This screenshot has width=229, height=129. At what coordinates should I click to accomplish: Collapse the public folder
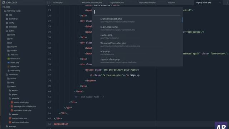tap(7, 31)
